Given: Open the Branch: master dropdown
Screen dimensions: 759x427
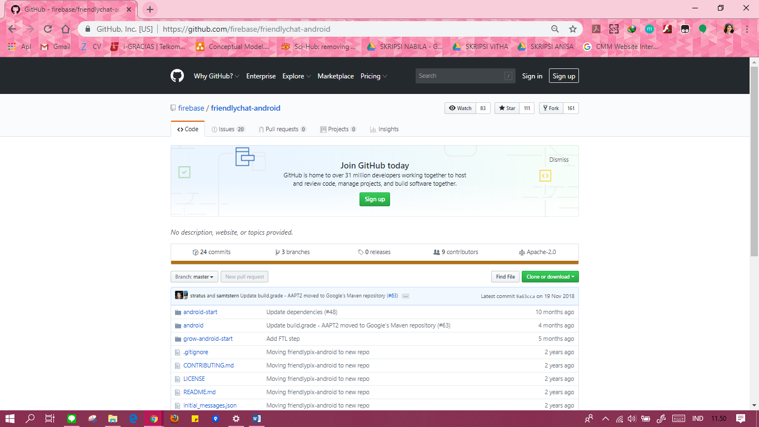Looking at the screenshot, I should [194, 277].
